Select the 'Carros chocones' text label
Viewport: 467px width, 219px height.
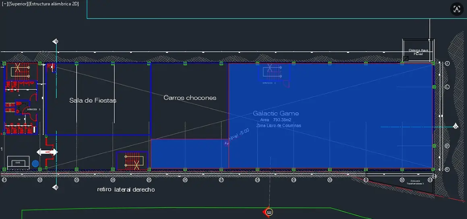tap(190, 98)
